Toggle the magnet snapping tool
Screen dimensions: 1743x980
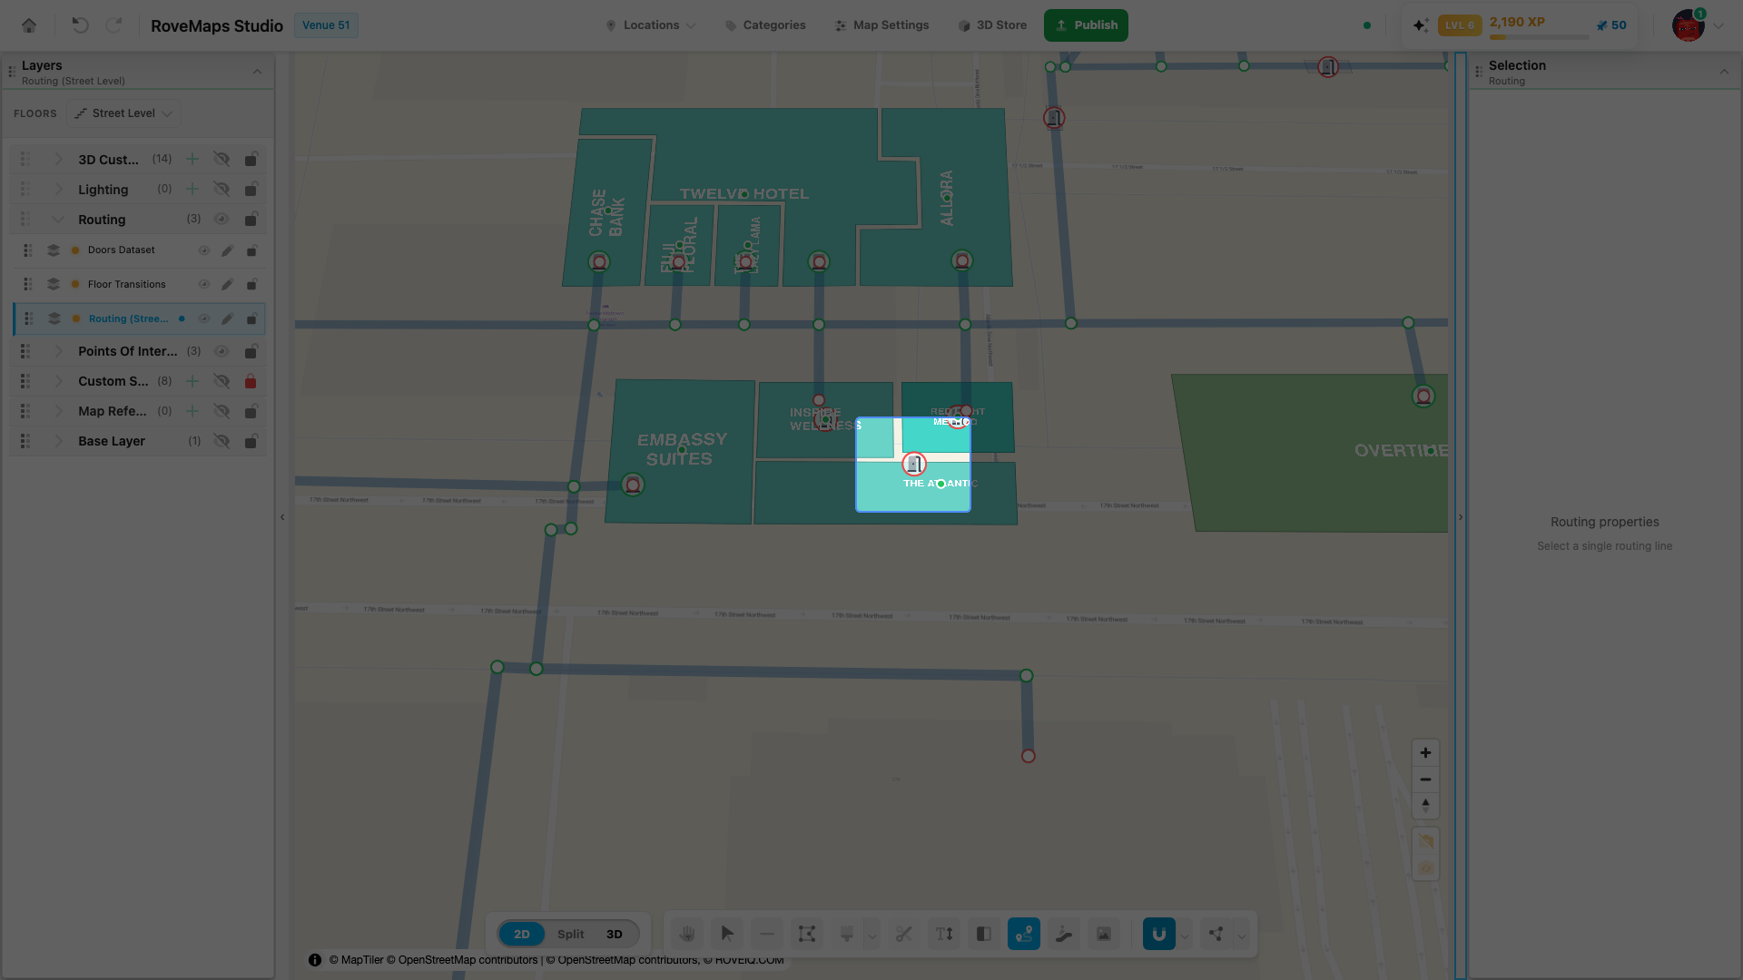coord(1159,934)
